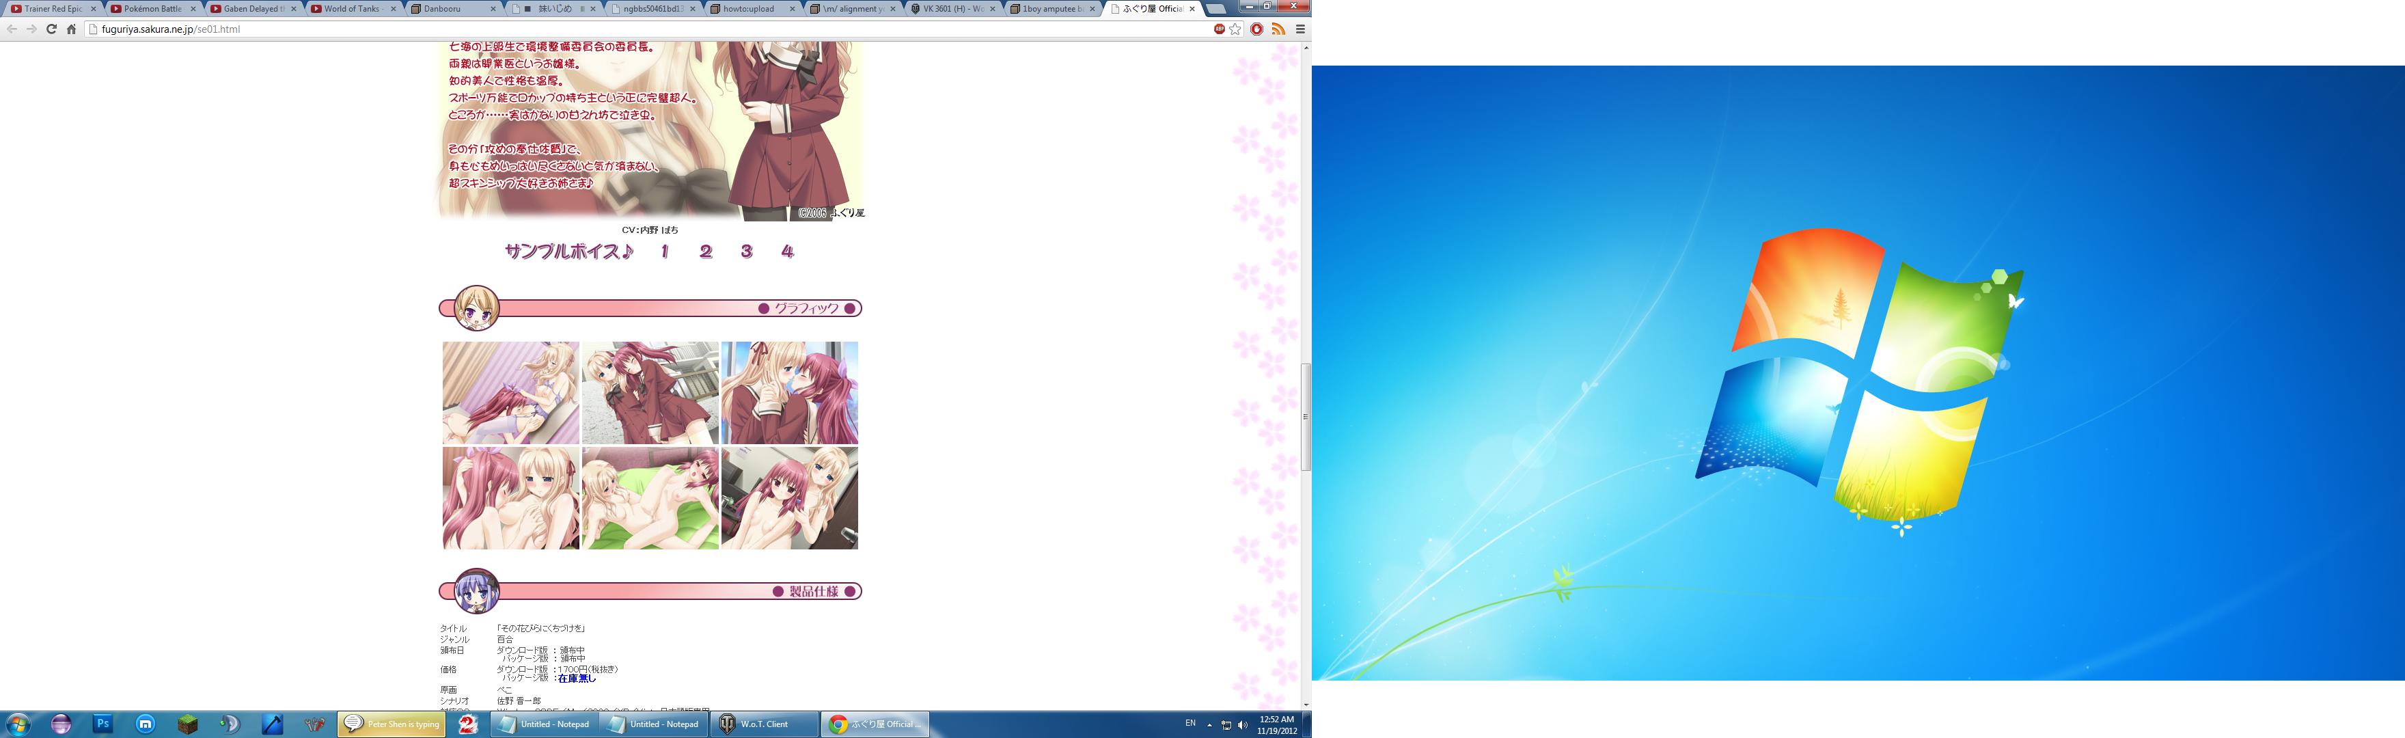Play sample voice 3
The image size is (2405, 738).
[x=747, y=251]
